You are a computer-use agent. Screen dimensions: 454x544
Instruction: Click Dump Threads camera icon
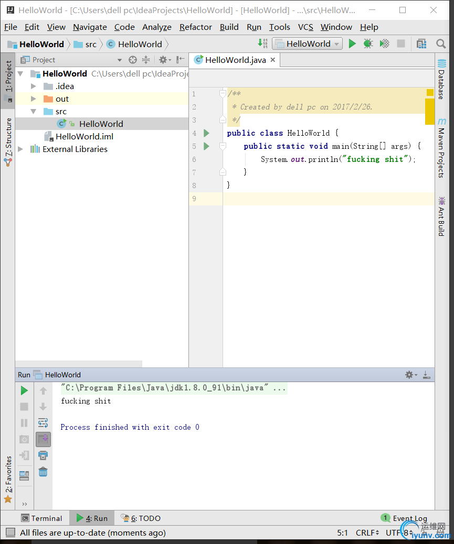(24, 439)
